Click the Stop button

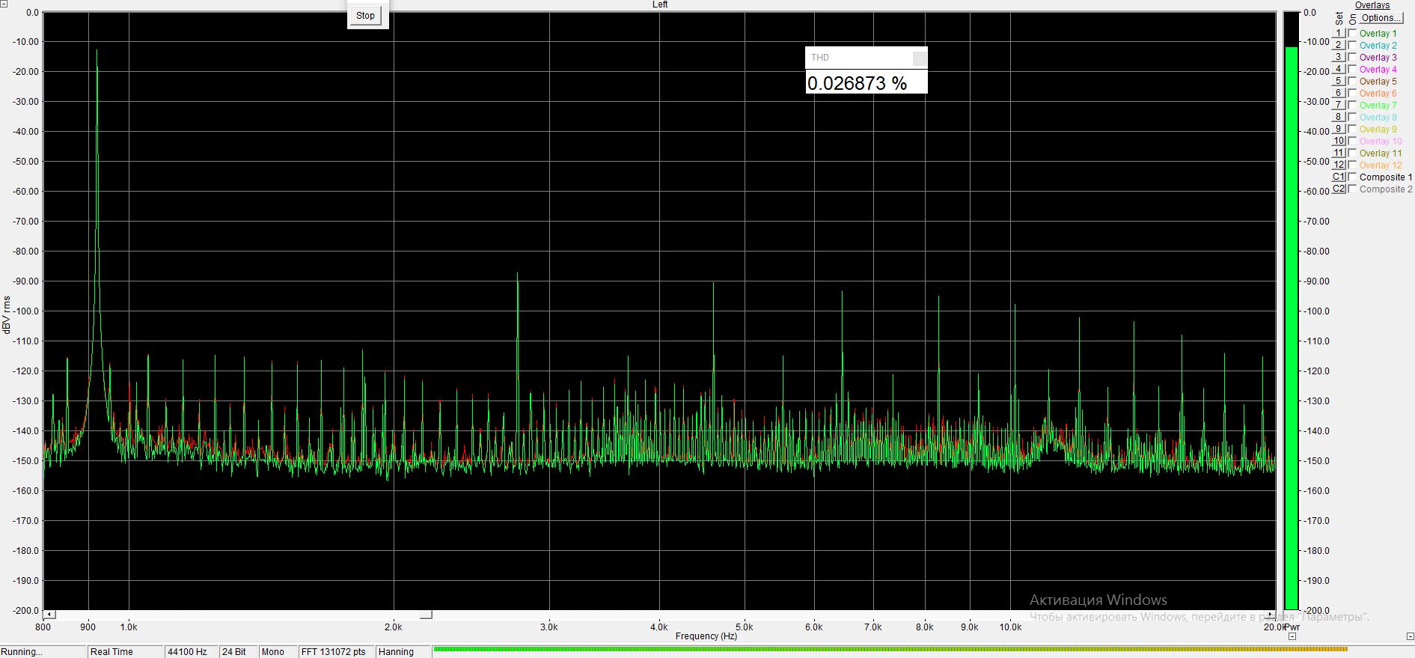point(366,16)
